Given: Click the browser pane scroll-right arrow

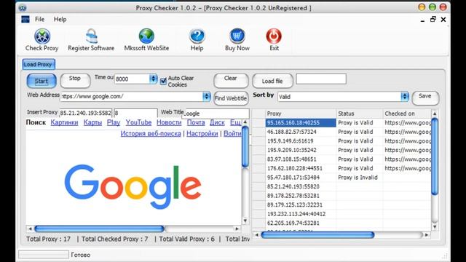Looking at the screenshot, I should click(237, 229).
